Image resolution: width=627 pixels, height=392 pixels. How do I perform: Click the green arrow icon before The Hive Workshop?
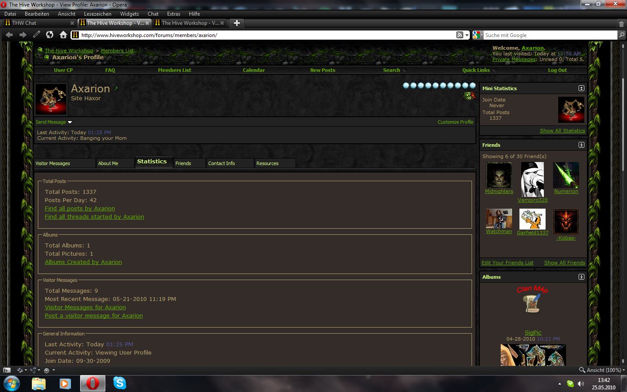pyautogui.click(x=40, y=50)
